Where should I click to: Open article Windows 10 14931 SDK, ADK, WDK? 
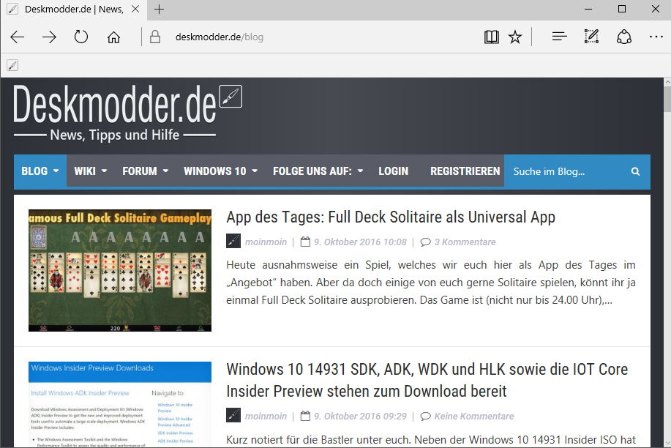[x=427, y=380]
